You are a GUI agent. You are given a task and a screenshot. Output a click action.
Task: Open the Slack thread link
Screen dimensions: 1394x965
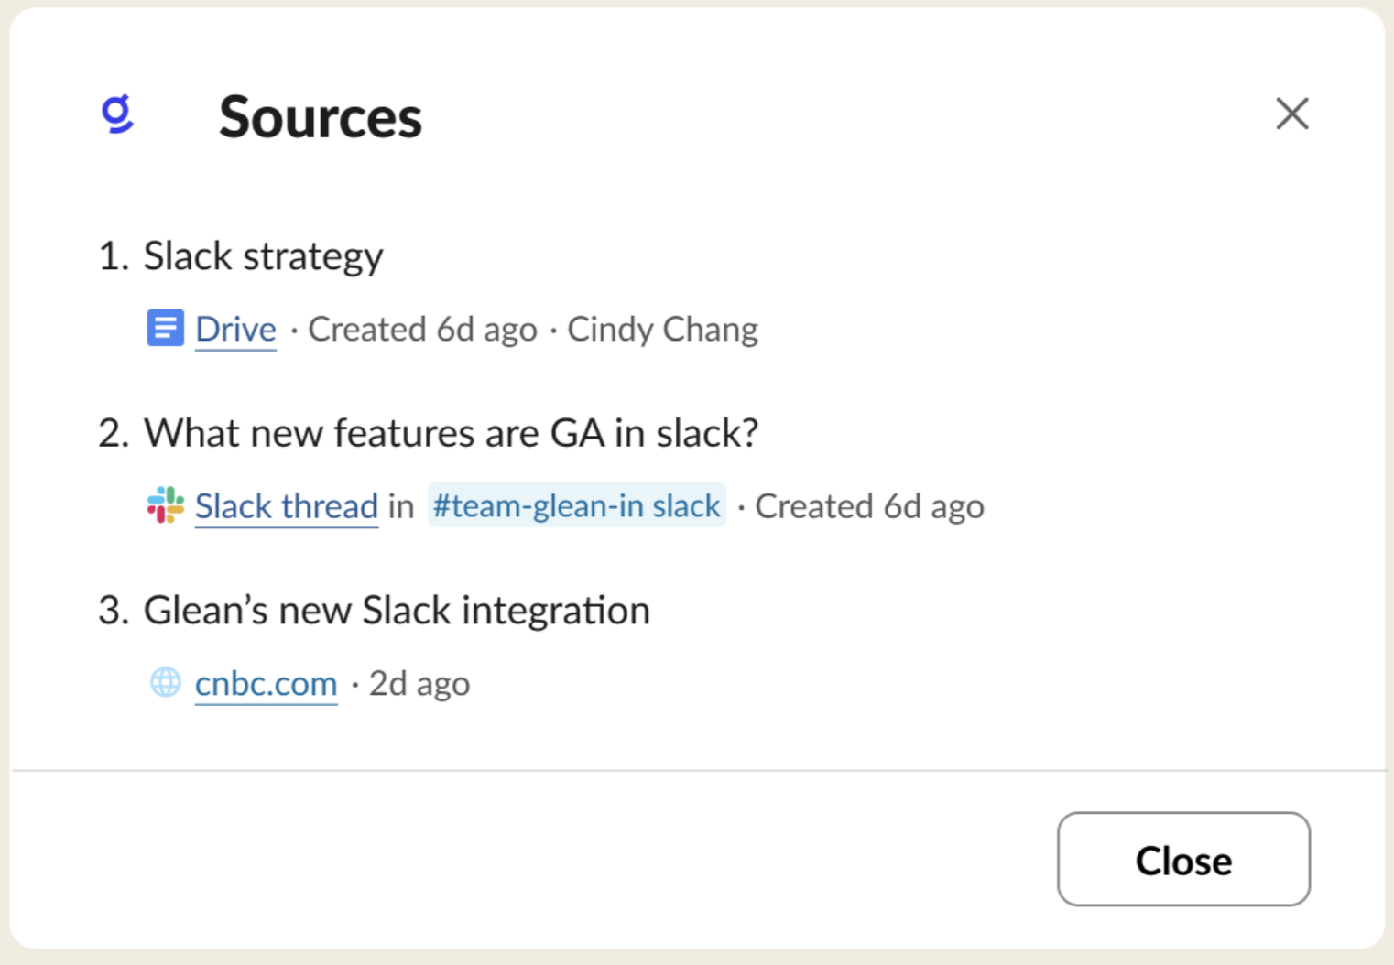[x=286, y=506]
